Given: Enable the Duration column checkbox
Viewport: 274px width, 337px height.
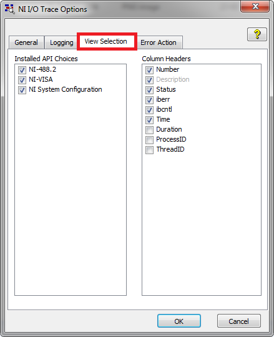Looking at the screenshot, I should [149, 130].
